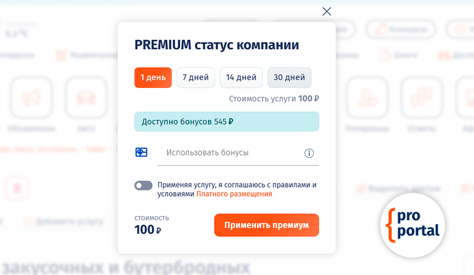Viewport: 474px width, 275px height.
Task: Click the Доступно бонусов 545 ₽ banner
Action: tap(226, 121)
